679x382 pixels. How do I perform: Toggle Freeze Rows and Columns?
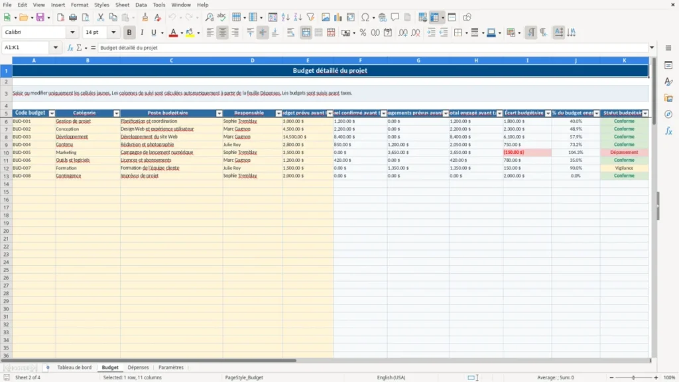(434, 17)
